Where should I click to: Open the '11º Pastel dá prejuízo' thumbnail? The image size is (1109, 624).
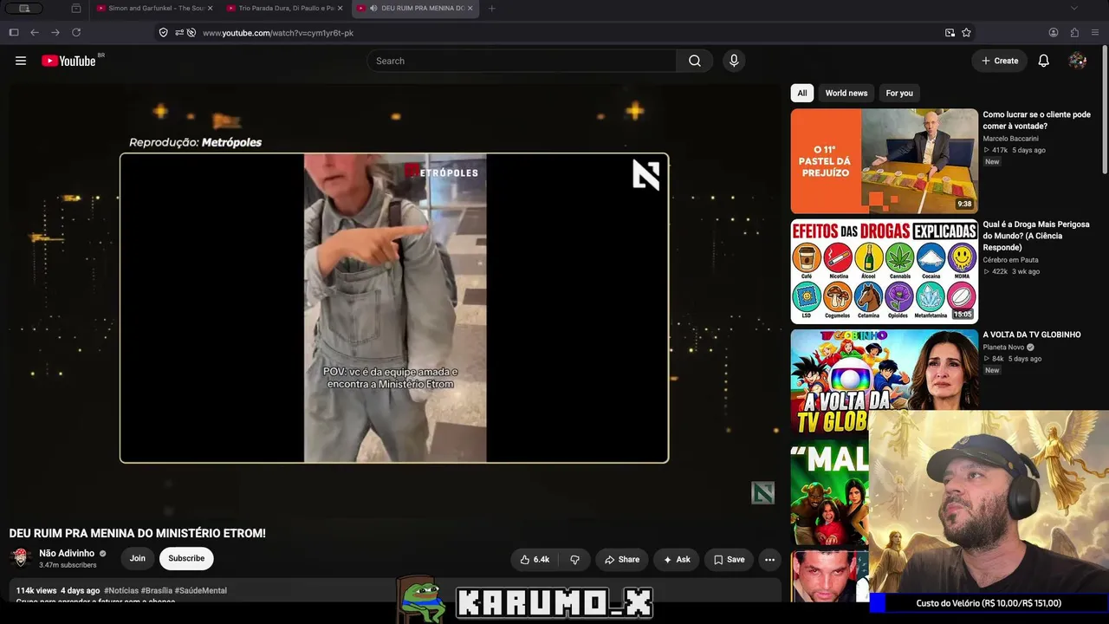click(x=884, y=161)
